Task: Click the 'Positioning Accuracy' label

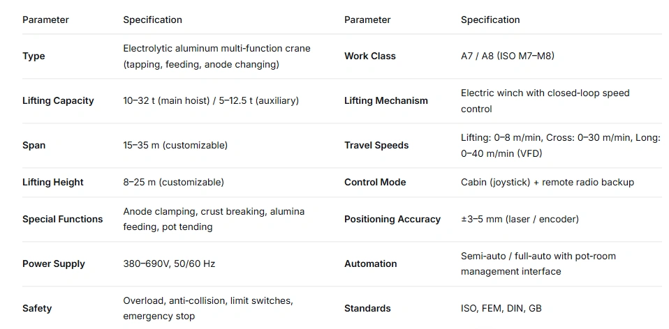Action: [x=392, y=220]
